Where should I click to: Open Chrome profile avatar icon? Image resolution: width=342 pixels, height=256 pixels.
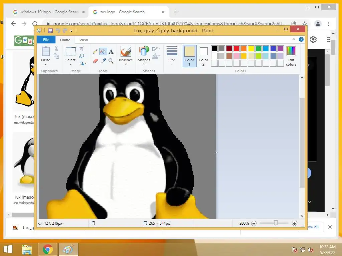point(318,24)
